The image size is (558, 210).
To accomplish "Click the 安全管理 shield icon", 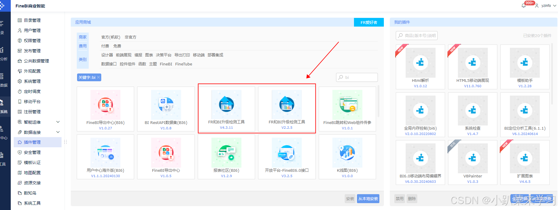I will [x=20, y=152].
